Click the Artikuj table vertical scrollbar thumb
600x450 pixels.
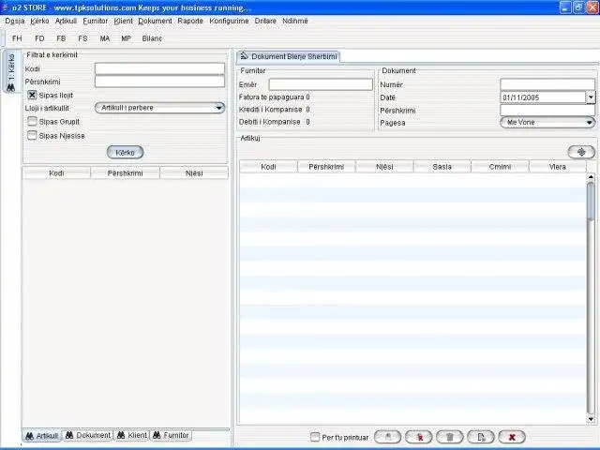[591, 202]
